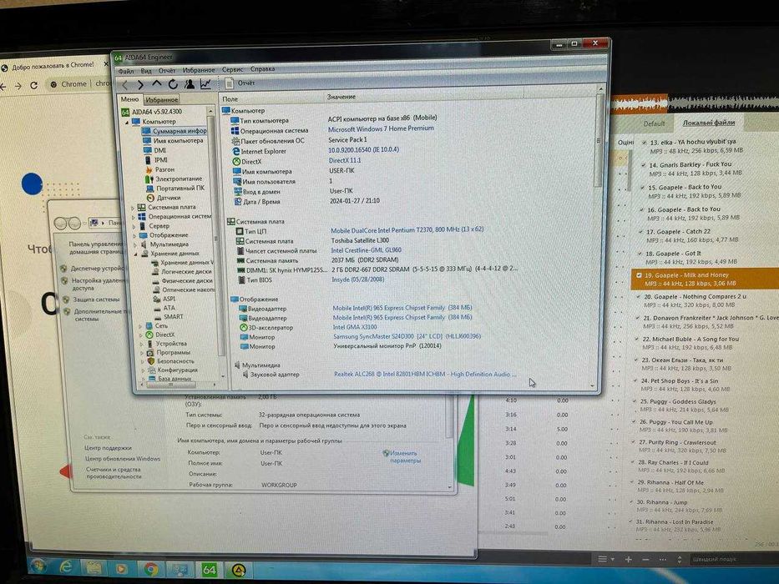779x584 pixels.
Task: Expand the Системная плата tree node
Action: pos(133,208)
